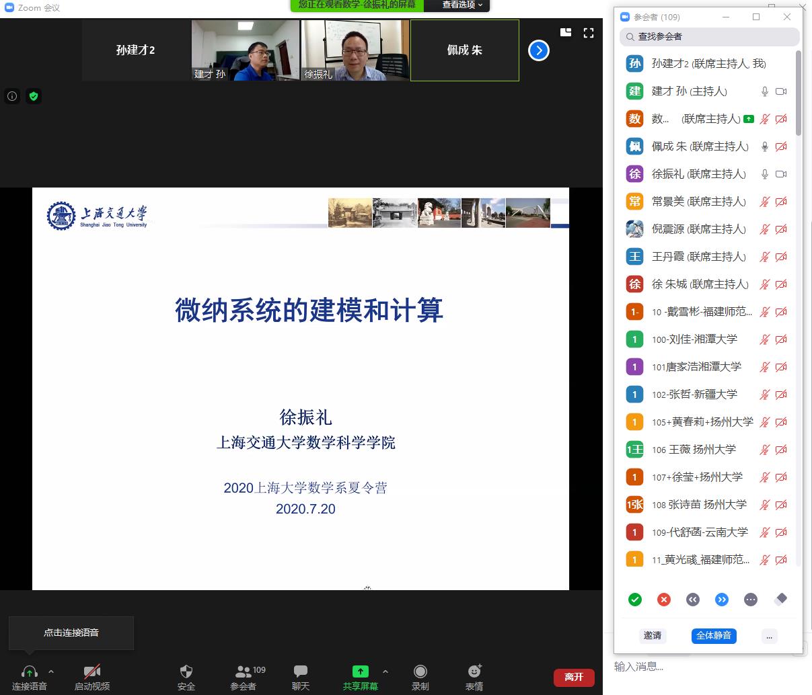The image size is (812, 695).
Task: Open participants panel from toolbar
Action: pyautogui.click(x=243, y=677)
